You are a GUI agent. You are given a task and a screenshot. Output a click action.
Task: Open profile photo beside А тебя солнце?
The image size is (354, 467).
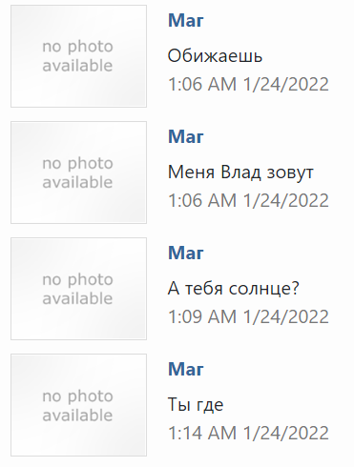tap(78, 289)
